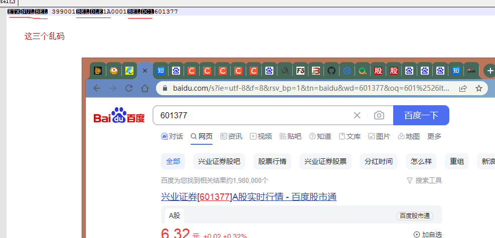495x238 pixels.
Task: Select the A股 tab in stock card
Action: 174,215
